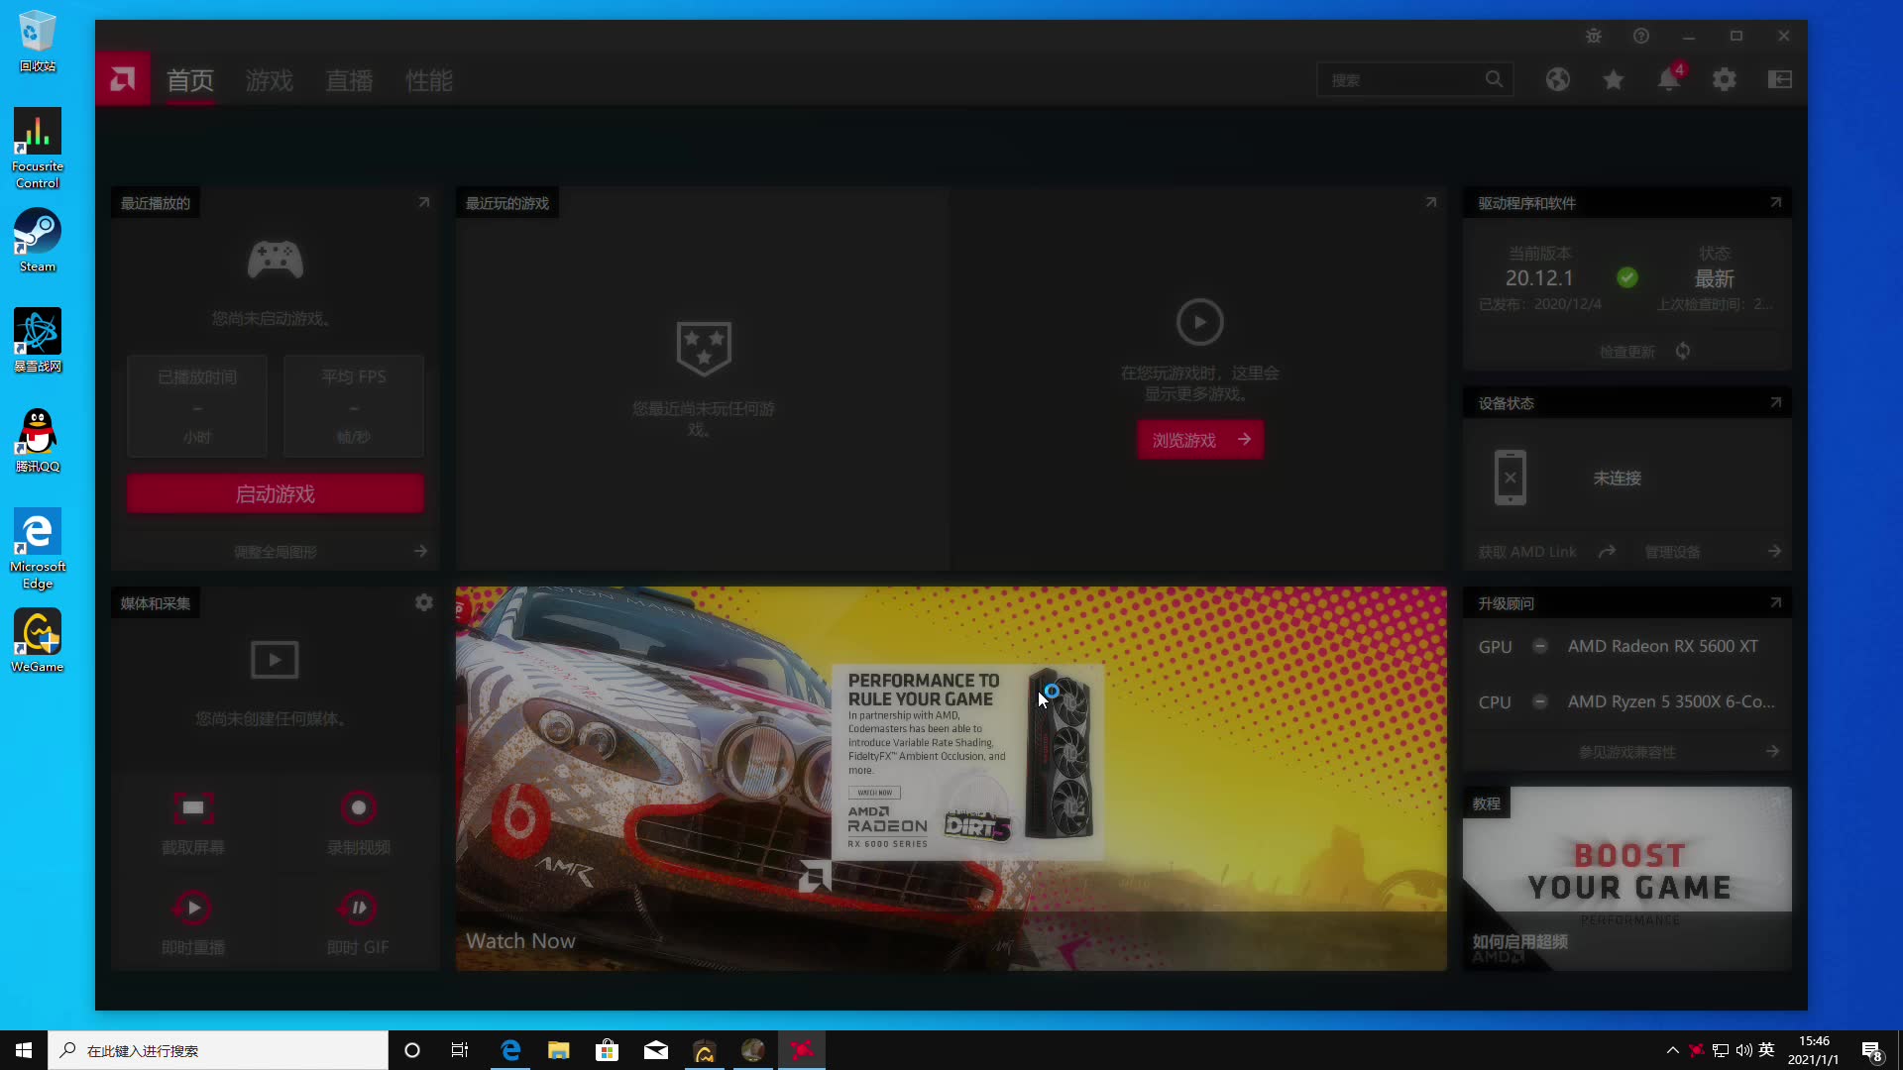Viewport: 1903px width, 1070px height.
Task: Open 调整全局图形 link
Action: pyautogui.click(x=275, y=552)
